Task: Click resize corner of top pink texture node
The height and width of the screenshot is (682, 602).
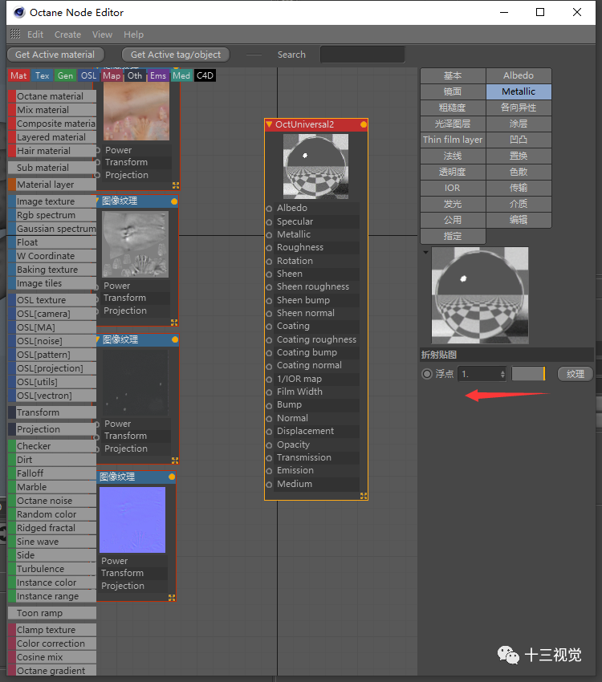Action: 176,185
